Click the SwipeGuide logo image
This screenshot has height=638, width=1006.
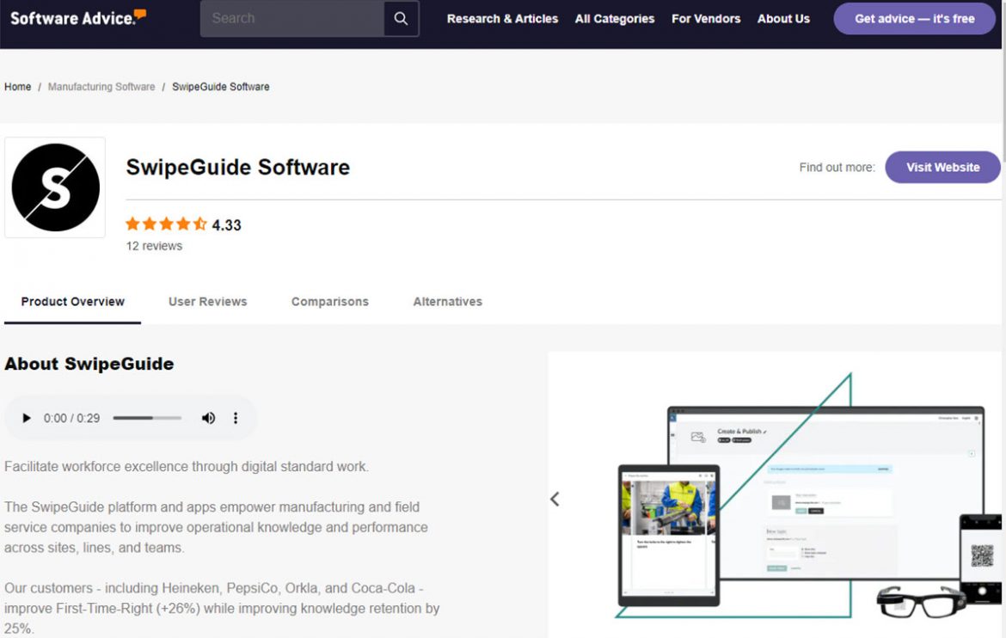[x=55, y=187]
